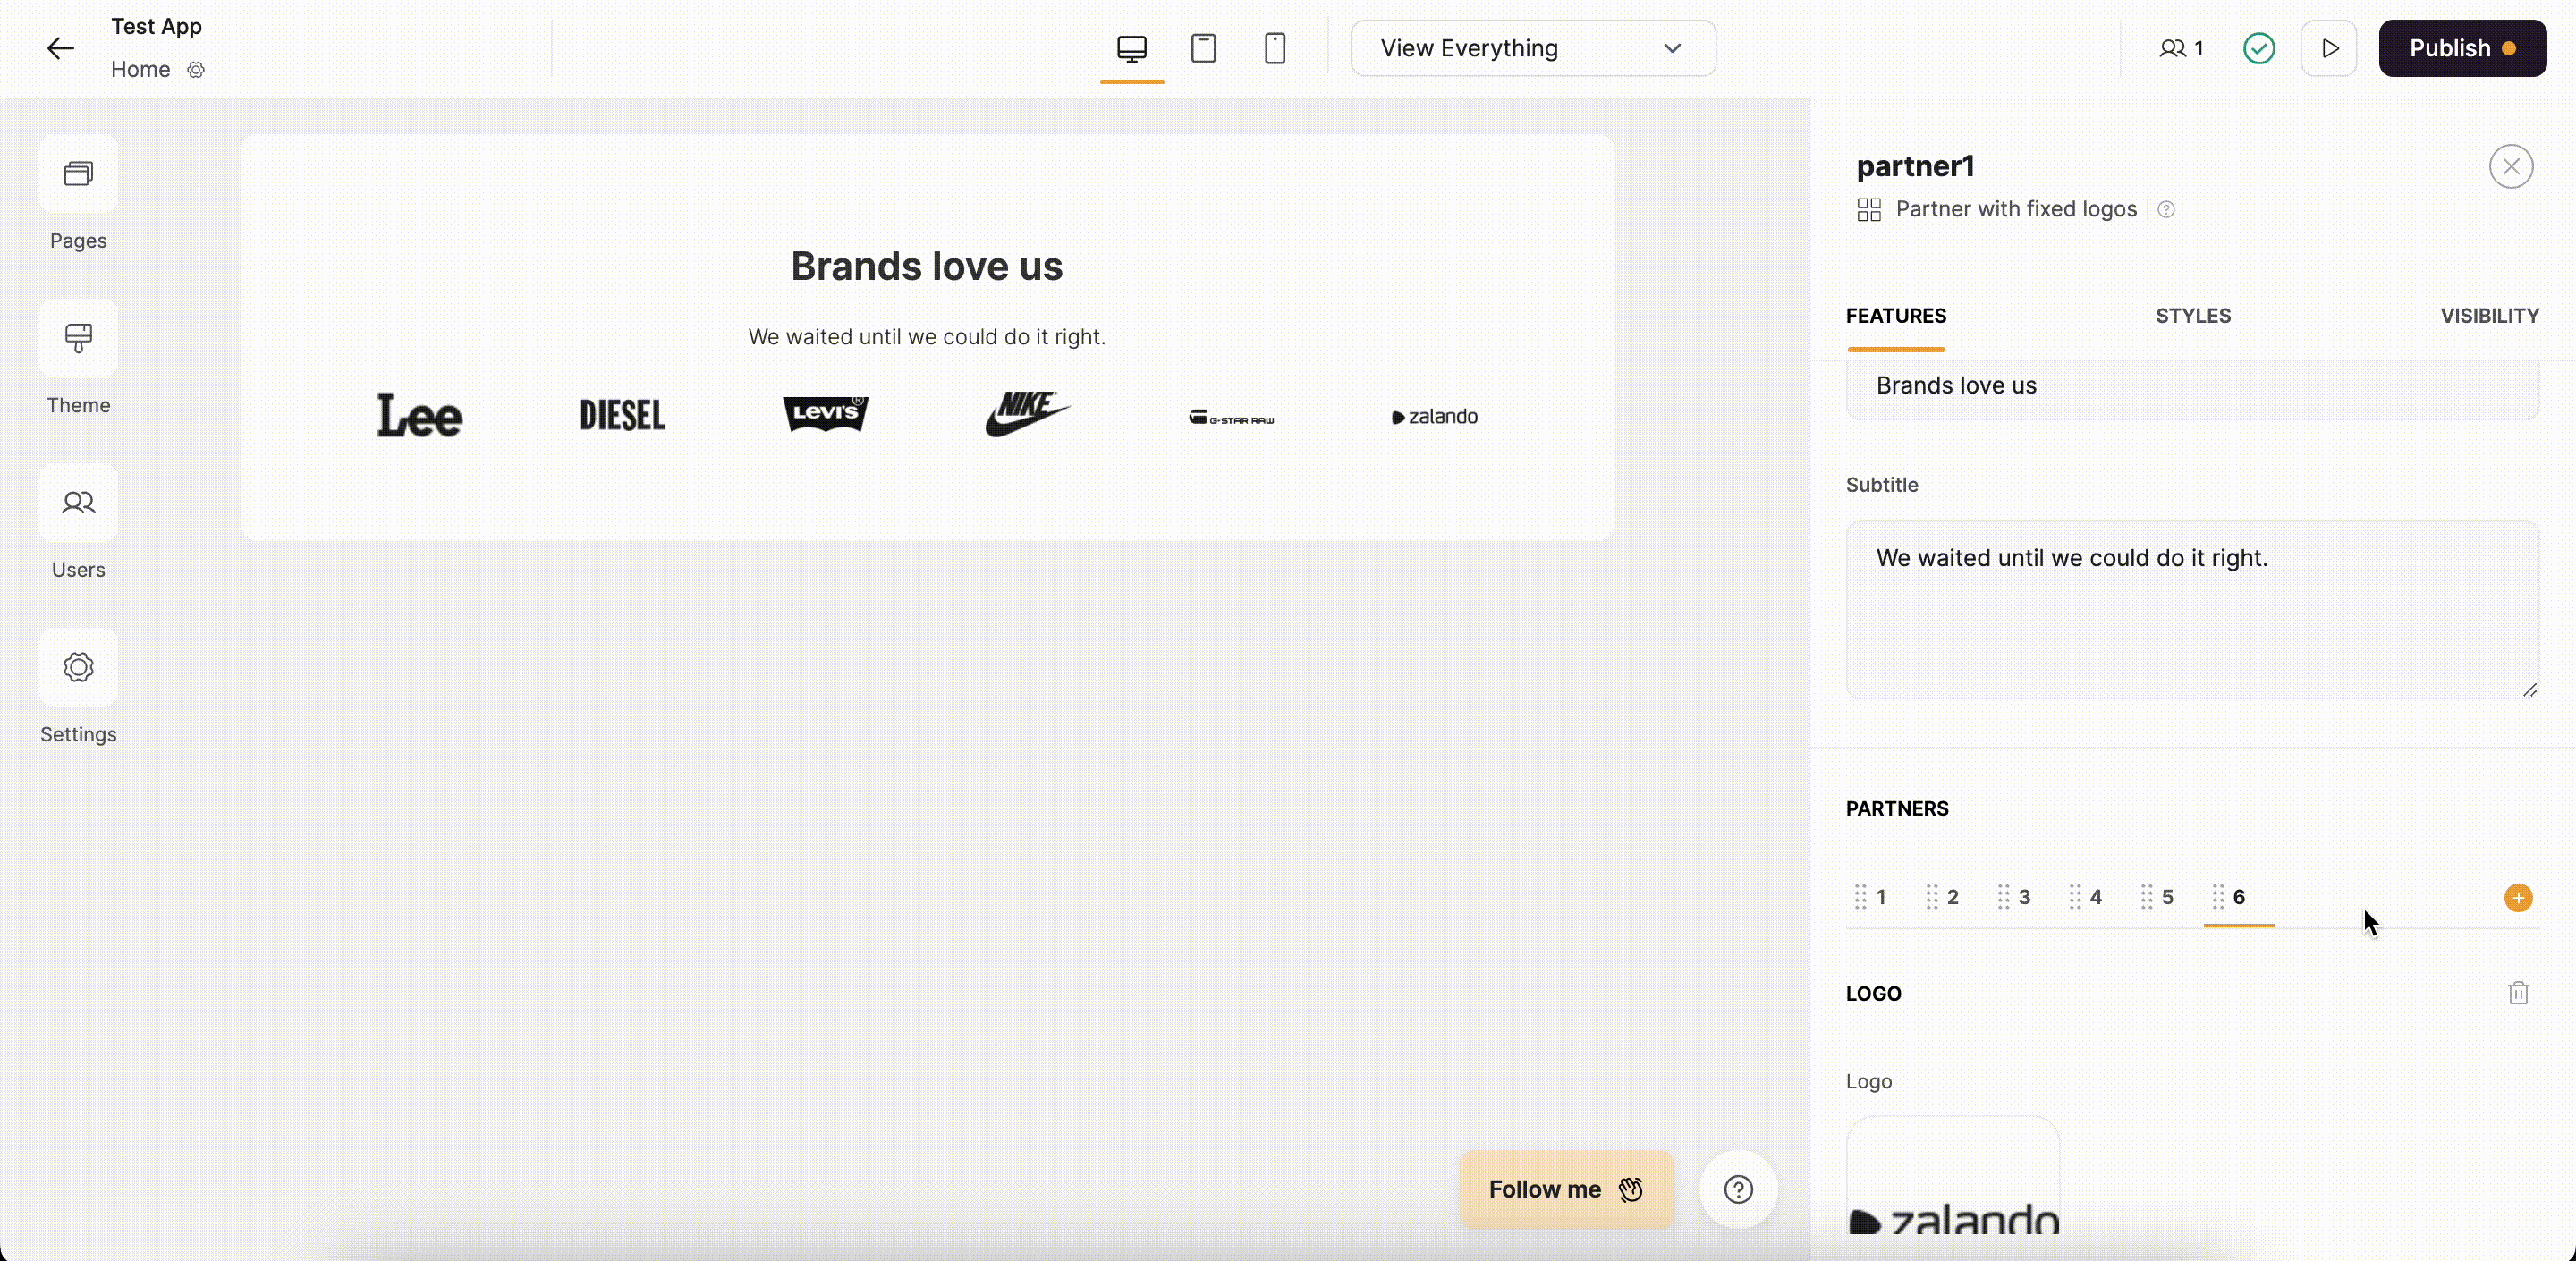The width and height of the screenshot is (2576, 1261).
Task: Switch to mobile phone preview
Action: [x=1274, y=48]
